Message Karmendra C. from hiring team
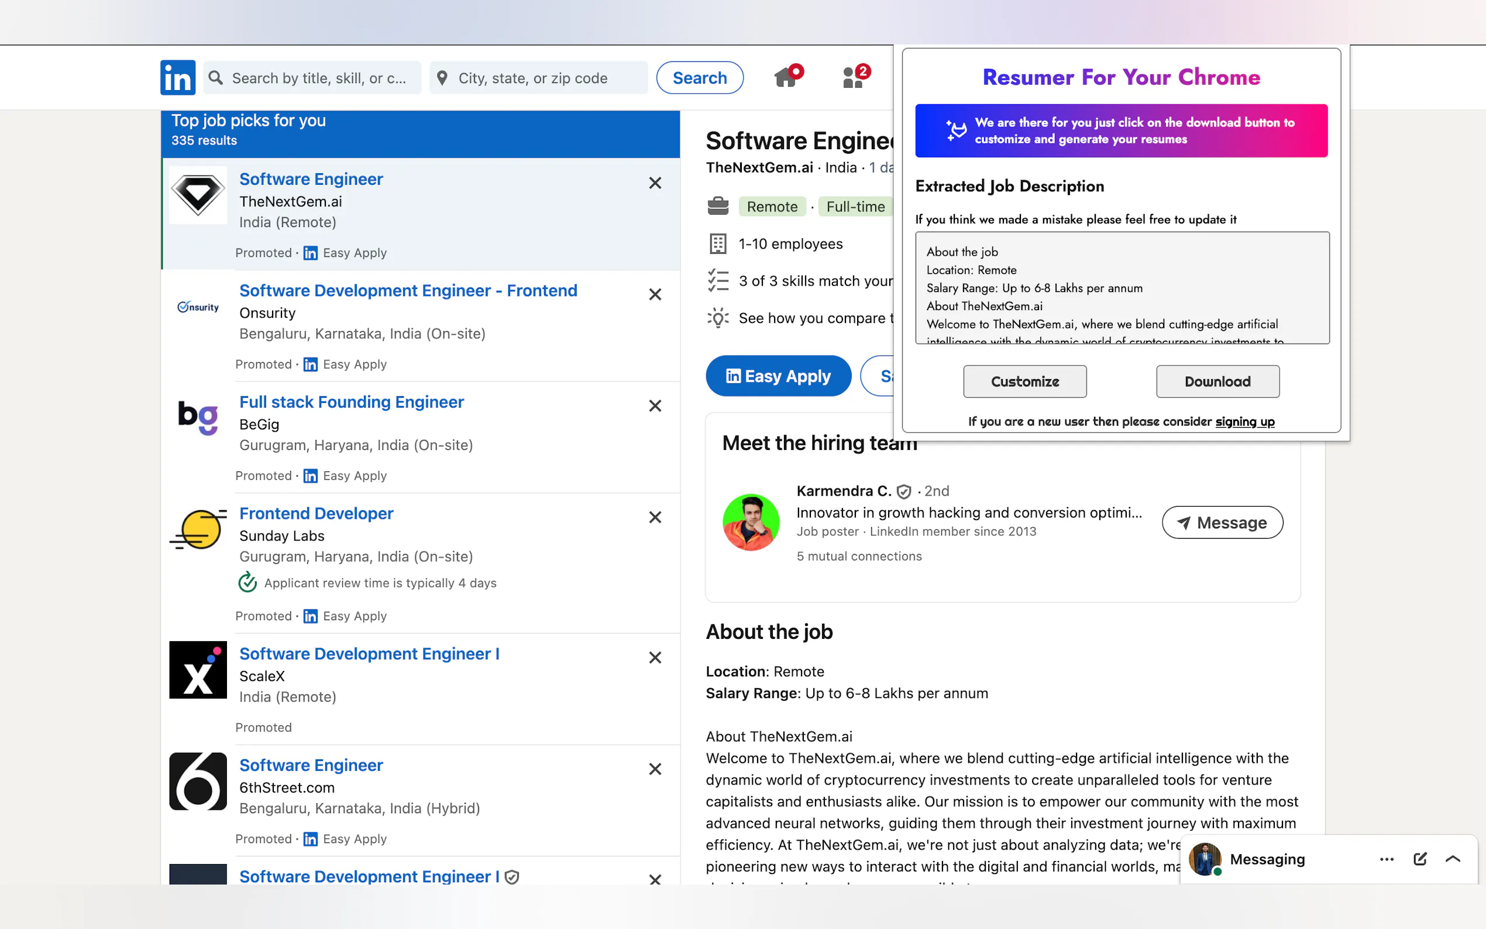The width and height of the screenshot is (1486, 929). [x=1222, y=522]
